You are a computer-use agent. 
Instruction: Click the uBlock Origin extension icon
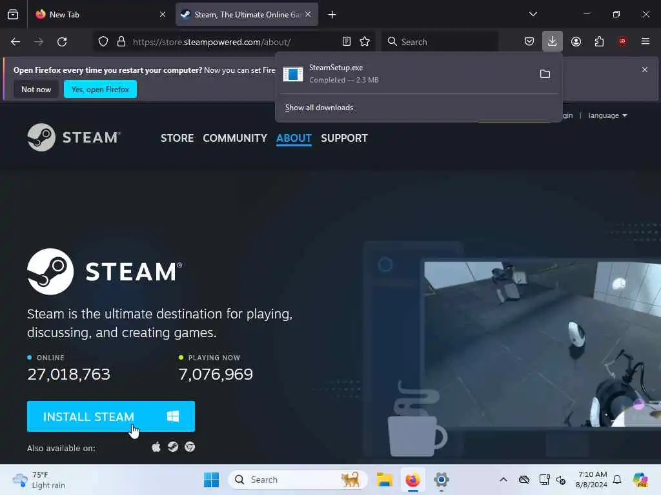click(x=622, y=41)
